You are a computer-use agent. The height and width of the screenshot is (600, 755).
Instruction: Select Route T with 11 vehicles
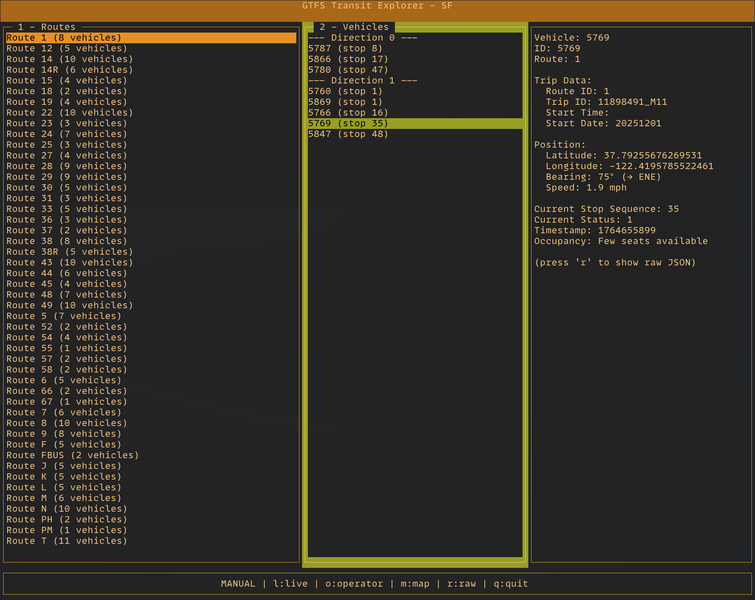pos(66,541)
